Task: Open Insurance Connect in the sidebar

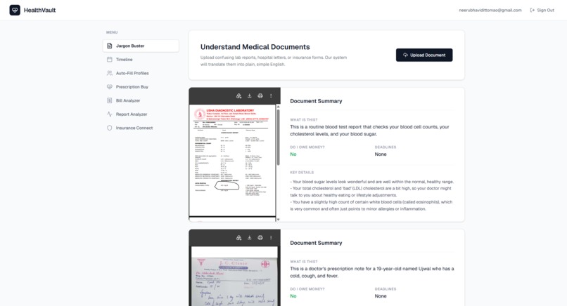Action: click(x=141, y=128)
